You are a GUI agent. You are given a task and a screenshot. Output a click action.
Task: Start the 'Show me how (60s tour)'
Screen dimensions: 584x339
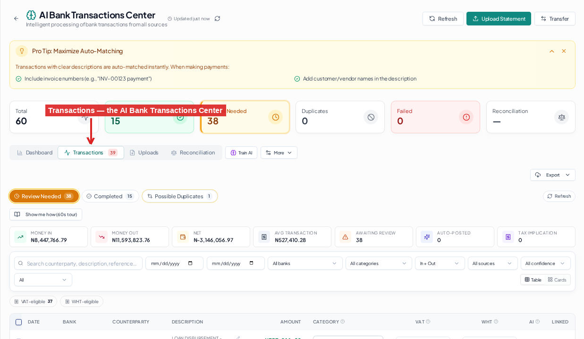[46, 214]
